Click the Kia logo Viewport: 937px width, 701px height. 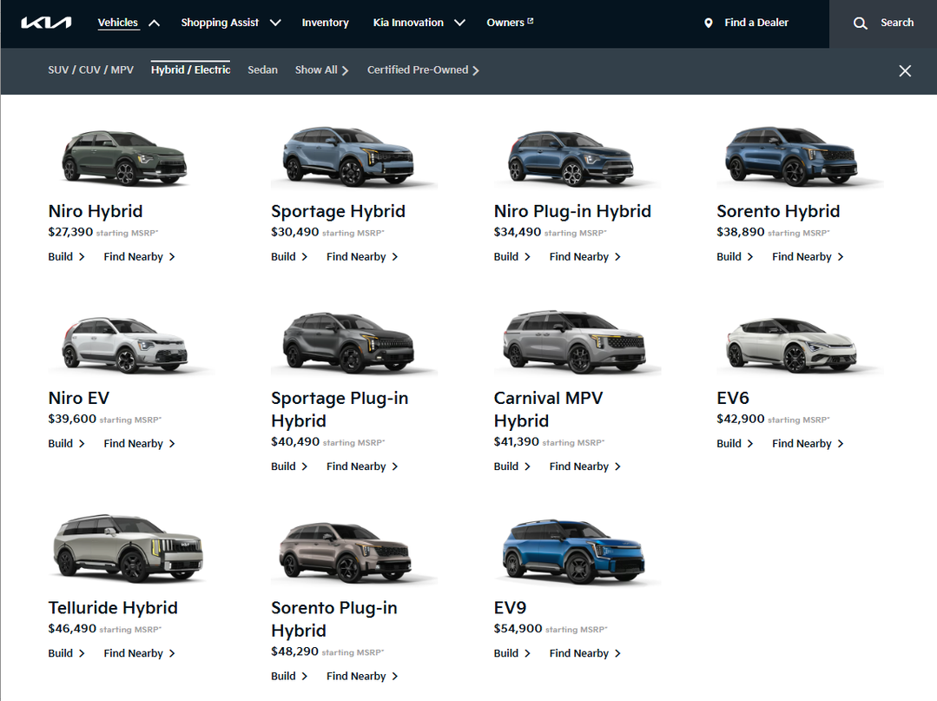[46, 23]
